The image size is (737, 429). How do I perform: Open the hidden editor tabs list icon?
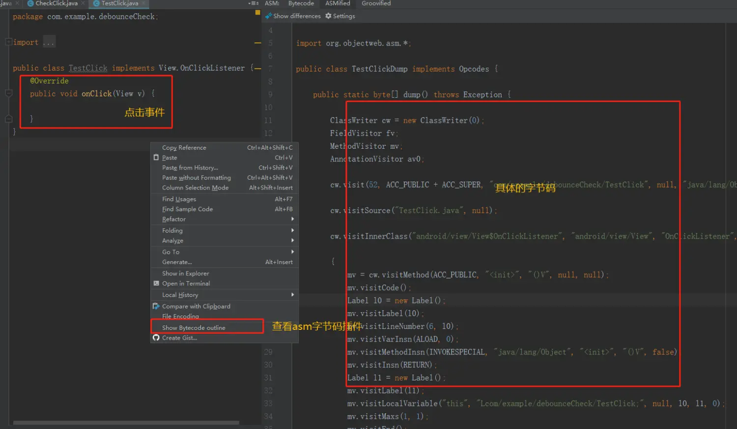tap(253, 3)
